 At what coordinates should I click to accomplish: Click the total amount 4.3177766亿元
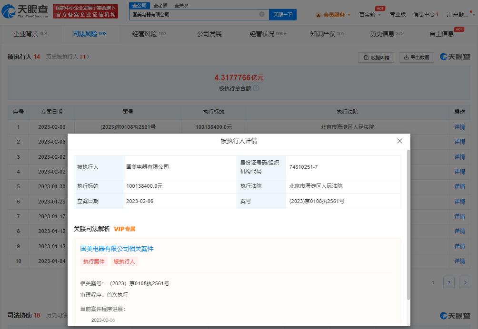coord(239,77)
